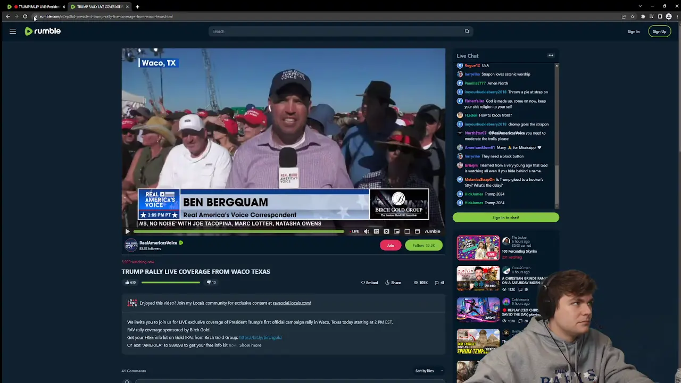Open the Embed options
Image resolution: width=681 pixels, height=383 pixels.
[369, 282]
